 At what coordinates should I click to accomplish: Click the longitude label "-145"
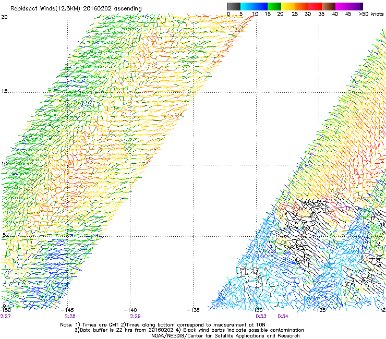pos(67,310)
